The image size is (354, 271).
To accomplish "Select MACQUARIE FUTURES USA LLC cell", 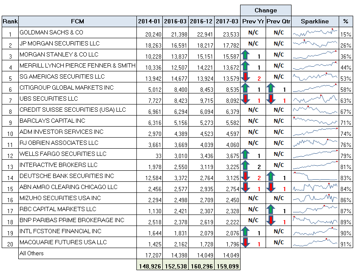I will (77, 243).
